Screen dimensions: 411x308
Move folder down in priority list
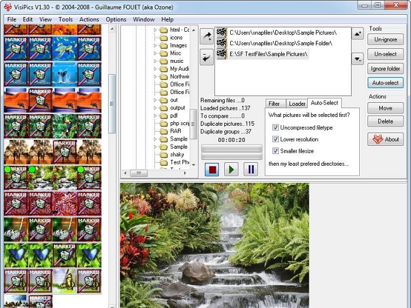click(x=358, y=59)
